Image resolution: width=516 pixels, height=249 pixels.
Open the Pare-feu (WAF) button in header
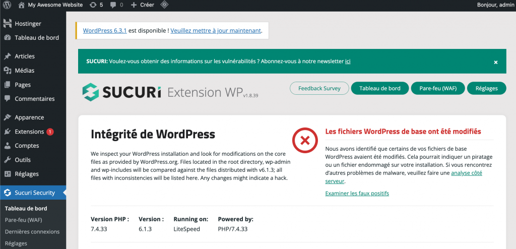[x=437, y=88]
